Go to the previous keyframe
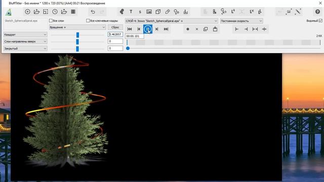Viewport: 324px width, 182px height. pos(139,29)
